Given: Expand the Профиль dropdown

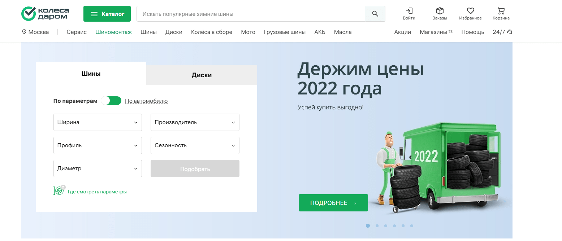Looking at the screenshot, I should coord(98,145).
